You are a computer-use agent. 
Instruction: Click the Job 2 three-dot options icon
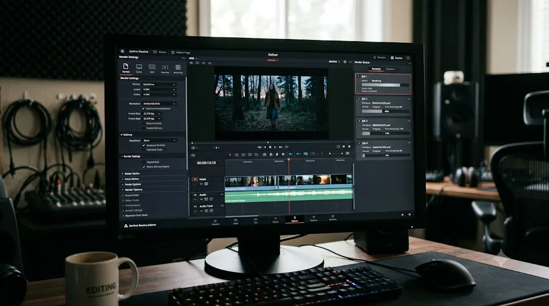(x=408, y=99)
